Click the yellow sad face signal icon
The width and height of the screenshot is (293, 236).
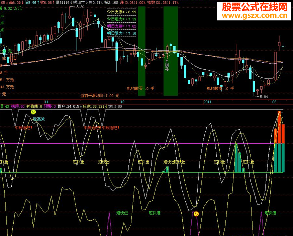(x=33, y=112)
